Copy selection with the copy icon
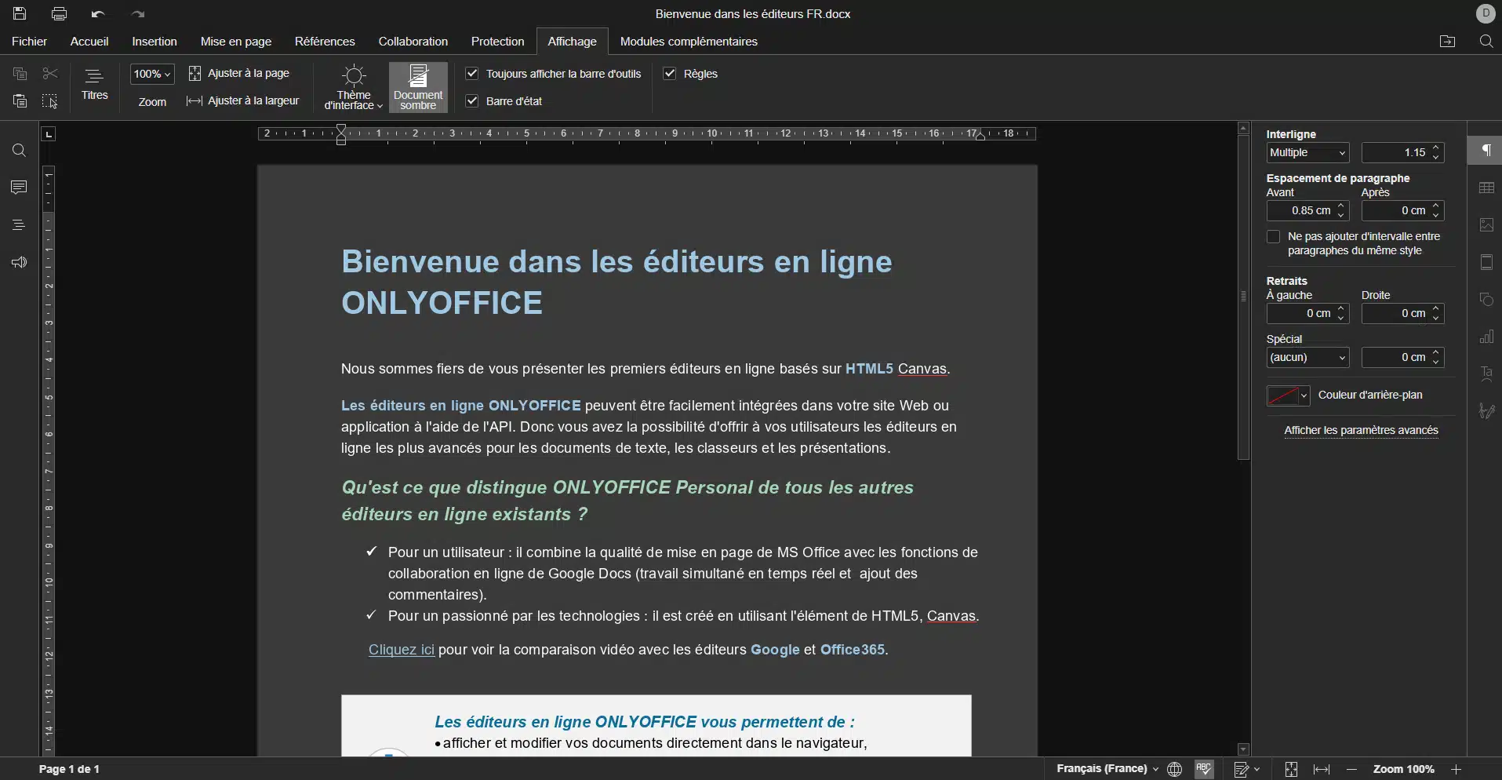The width and height of the screenshot is (1502, 780). pyautogui.click(x=20, y=74)
